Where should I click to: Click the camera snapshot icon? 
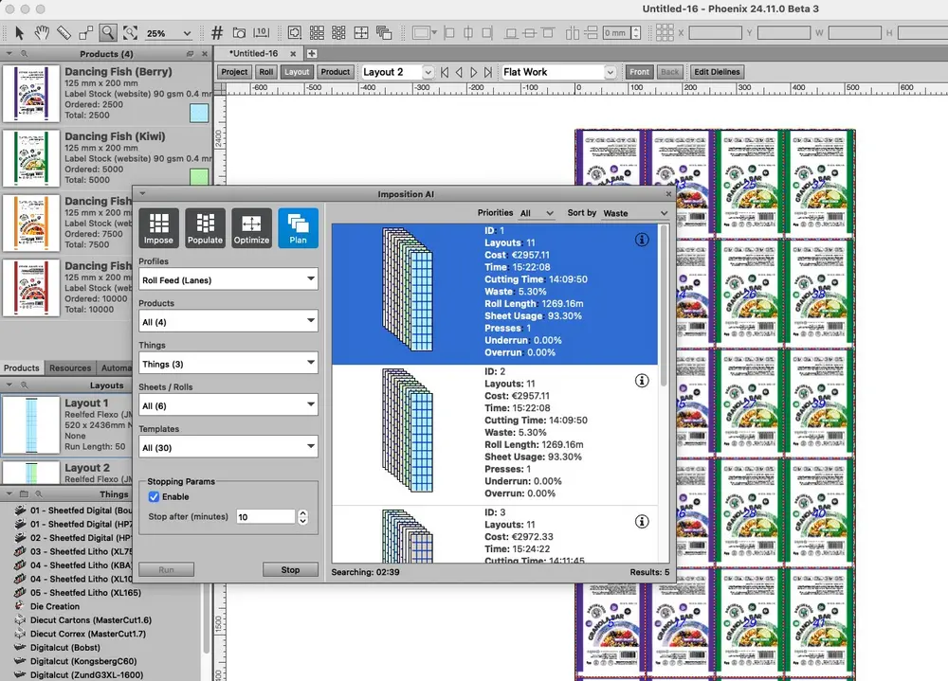pyautogui.click(x=240, y=32)
